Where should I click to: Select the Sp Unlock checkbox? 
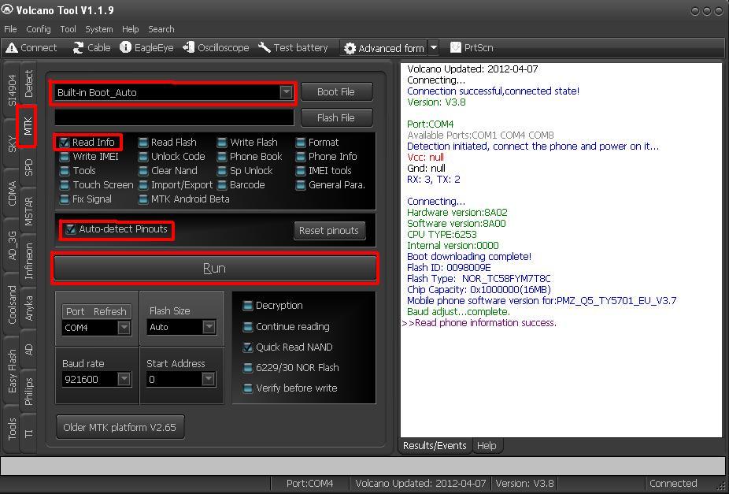[x=222, y=171]
